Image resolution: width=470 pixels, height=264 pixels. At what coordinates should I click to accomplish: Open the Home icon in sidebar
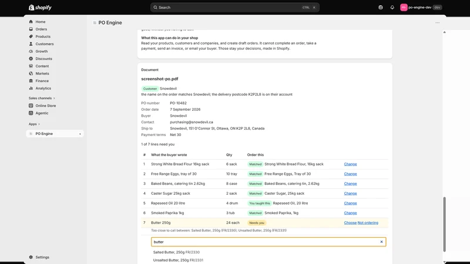[31, 22]
